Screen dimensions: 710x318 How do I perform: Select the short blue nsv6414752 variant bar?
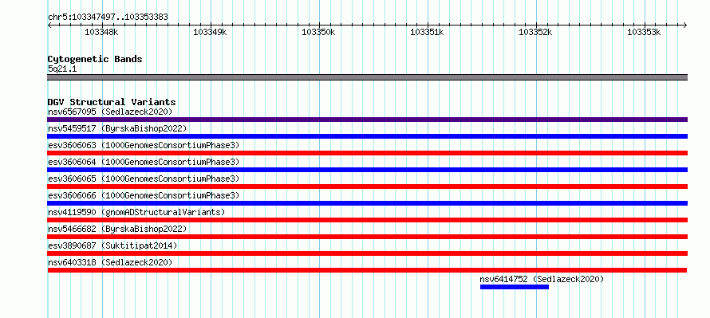(515, 287)
